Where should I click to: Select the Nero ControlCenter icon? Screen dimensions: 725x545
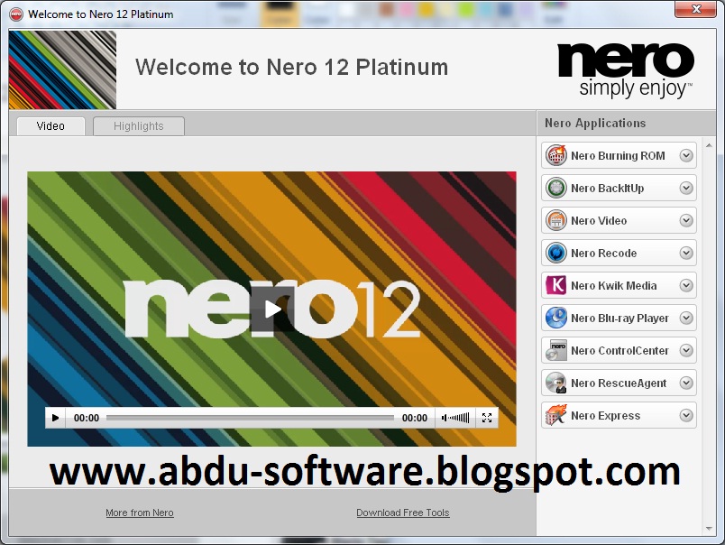[x=555, y=350]
